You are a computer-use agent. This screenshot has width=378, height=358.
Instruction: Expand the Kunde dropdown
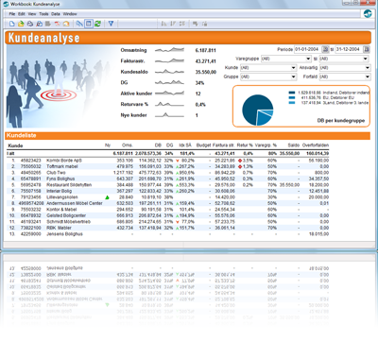[x=294, y=68]
